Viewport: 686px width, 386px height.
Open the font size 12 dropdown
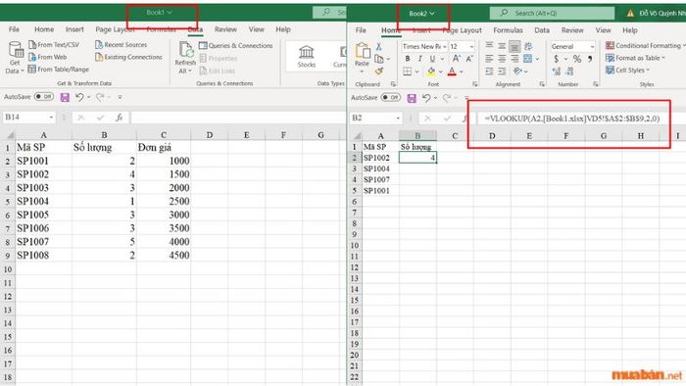[471, 46]
